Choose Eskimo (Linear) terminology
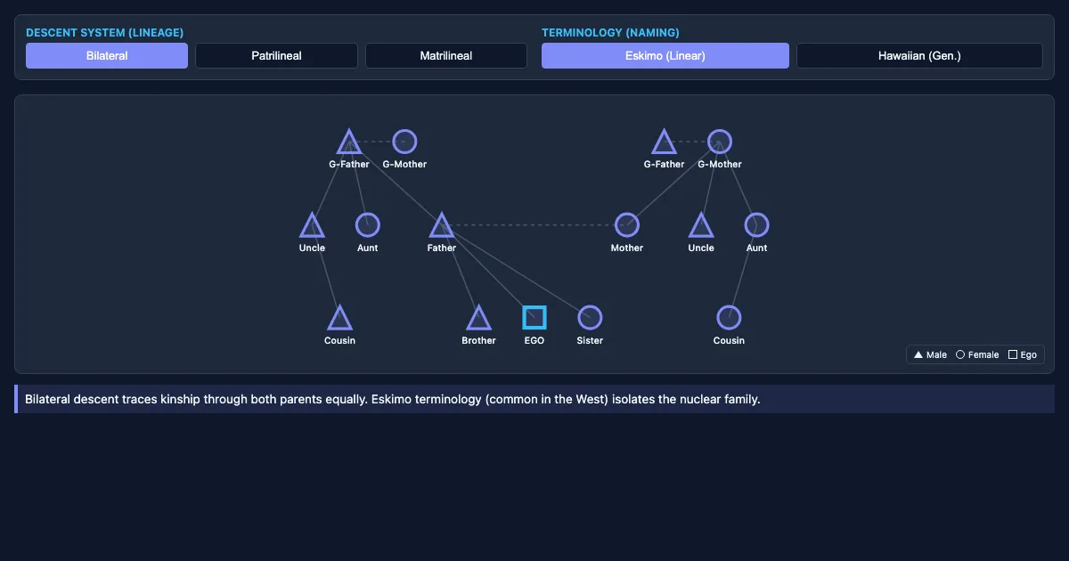Screen dimensions: 1069x561 tap(665, 56)
